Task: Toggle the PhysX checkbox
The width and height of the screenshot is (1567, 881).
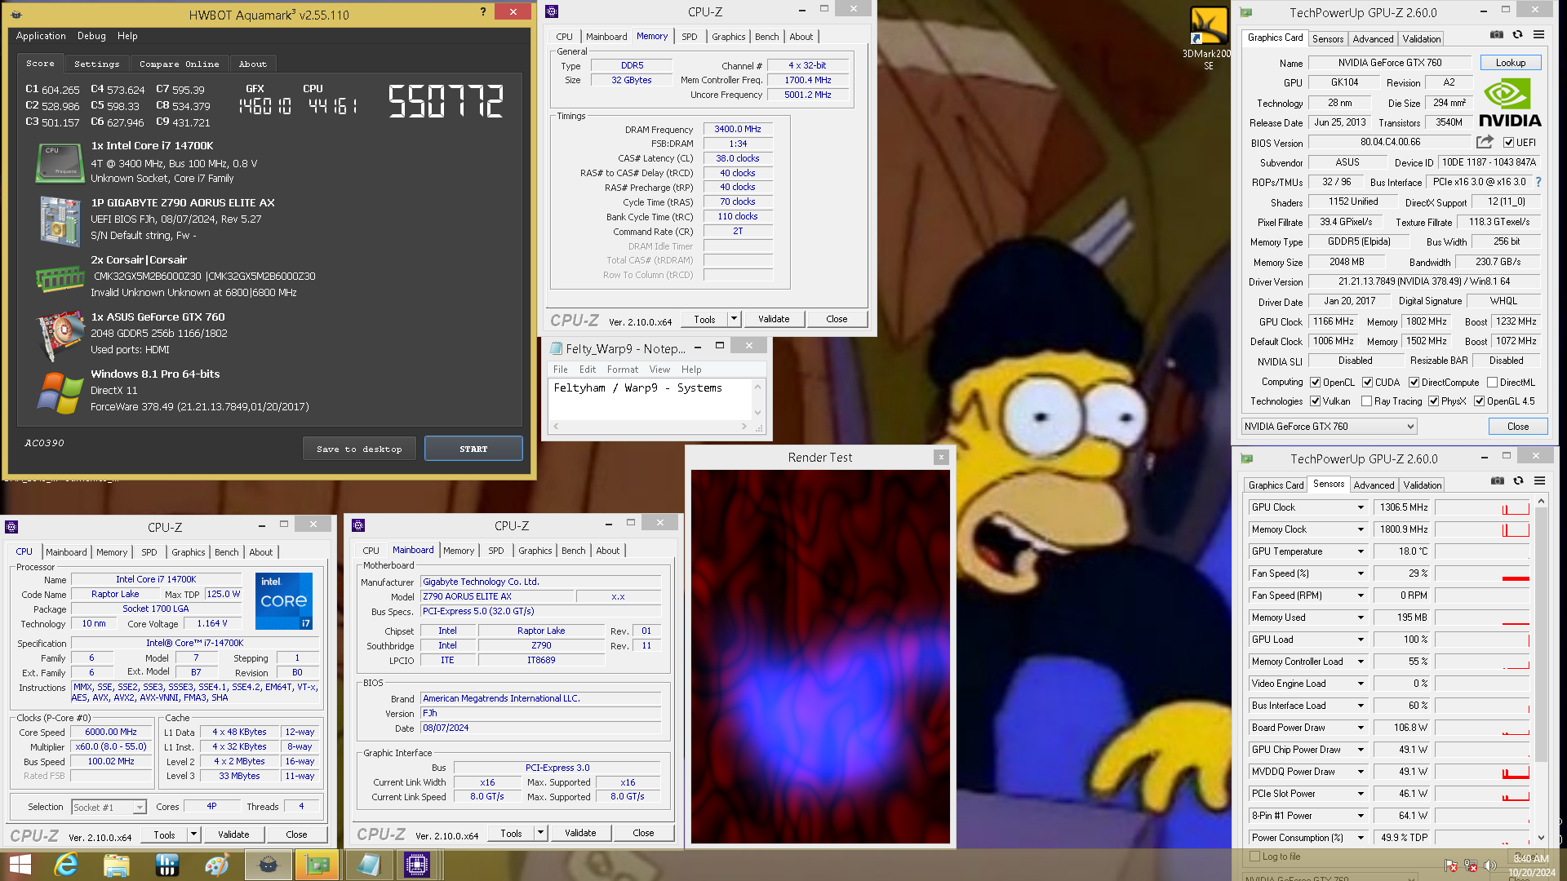Action: (1434, 401)
